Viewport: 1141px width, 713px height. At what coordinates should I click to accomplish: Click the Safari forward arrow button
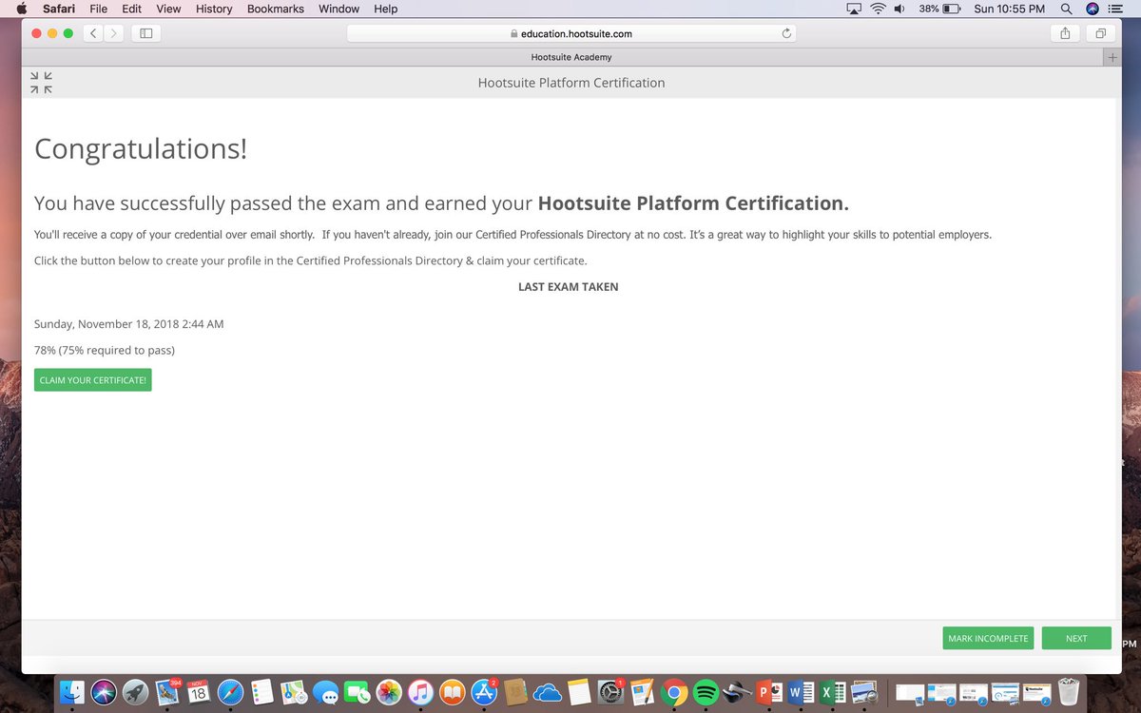(115, 33)
